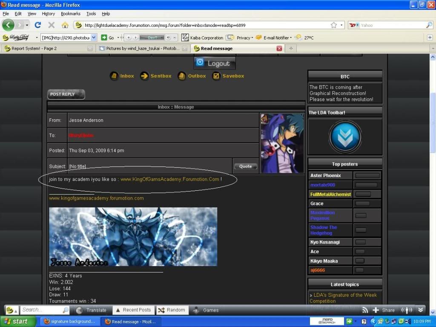
Task: Switch to Pictures by wind_kaze_tsukai tab
Action: (x=143, y=49)
